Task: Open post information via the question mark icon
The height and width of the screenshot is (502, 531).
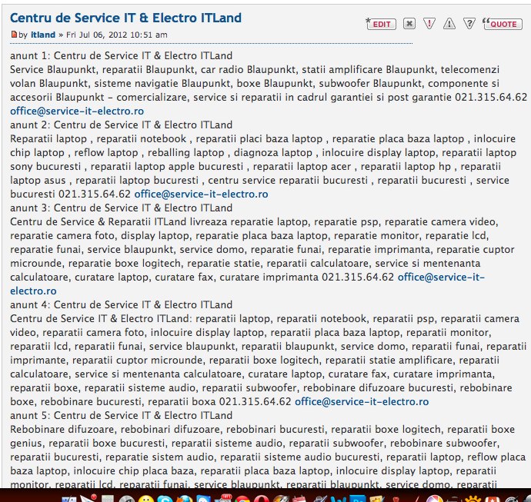Action: point(469,24)
